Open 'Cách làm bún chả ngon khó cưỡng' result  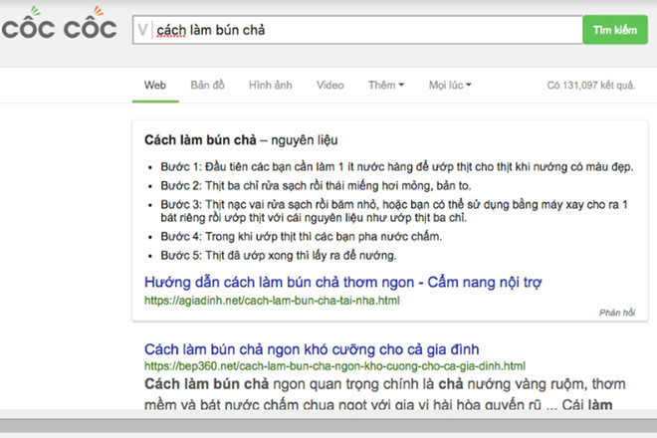312,349
